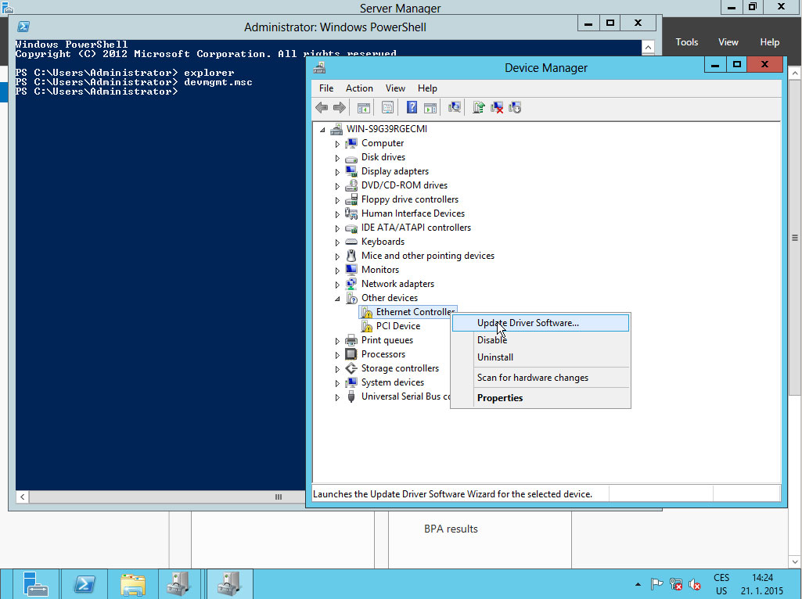Click the PowerShell horizontal scrollbar

[156, 497]
